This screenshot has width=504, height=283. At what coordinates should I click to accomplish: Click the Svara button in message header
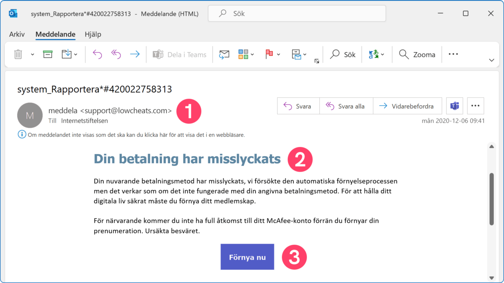tap(298, 106)
